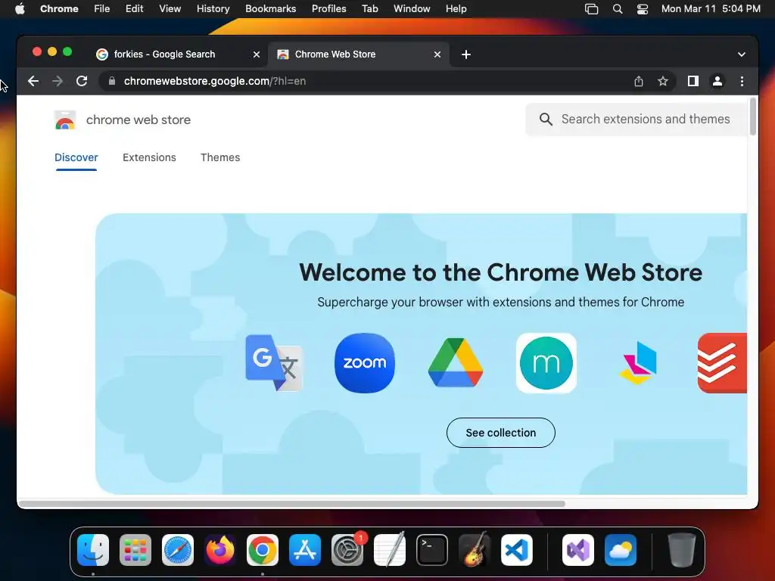Open the Help menu
The image size is (775, 581).
pos(456,9)
